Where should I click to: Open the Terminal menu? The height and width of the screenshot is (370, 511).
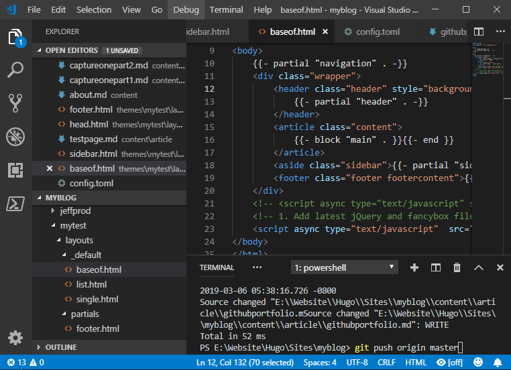tap(226, 10)
